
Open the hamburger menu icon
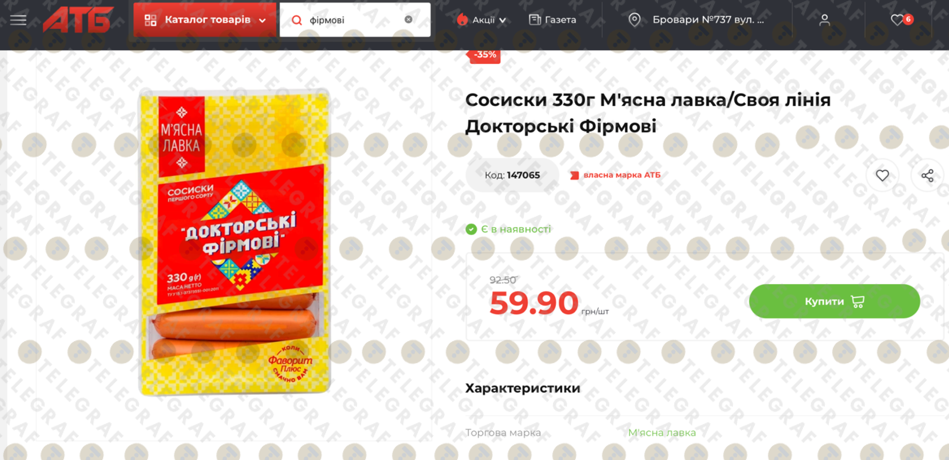coord(18,20)
